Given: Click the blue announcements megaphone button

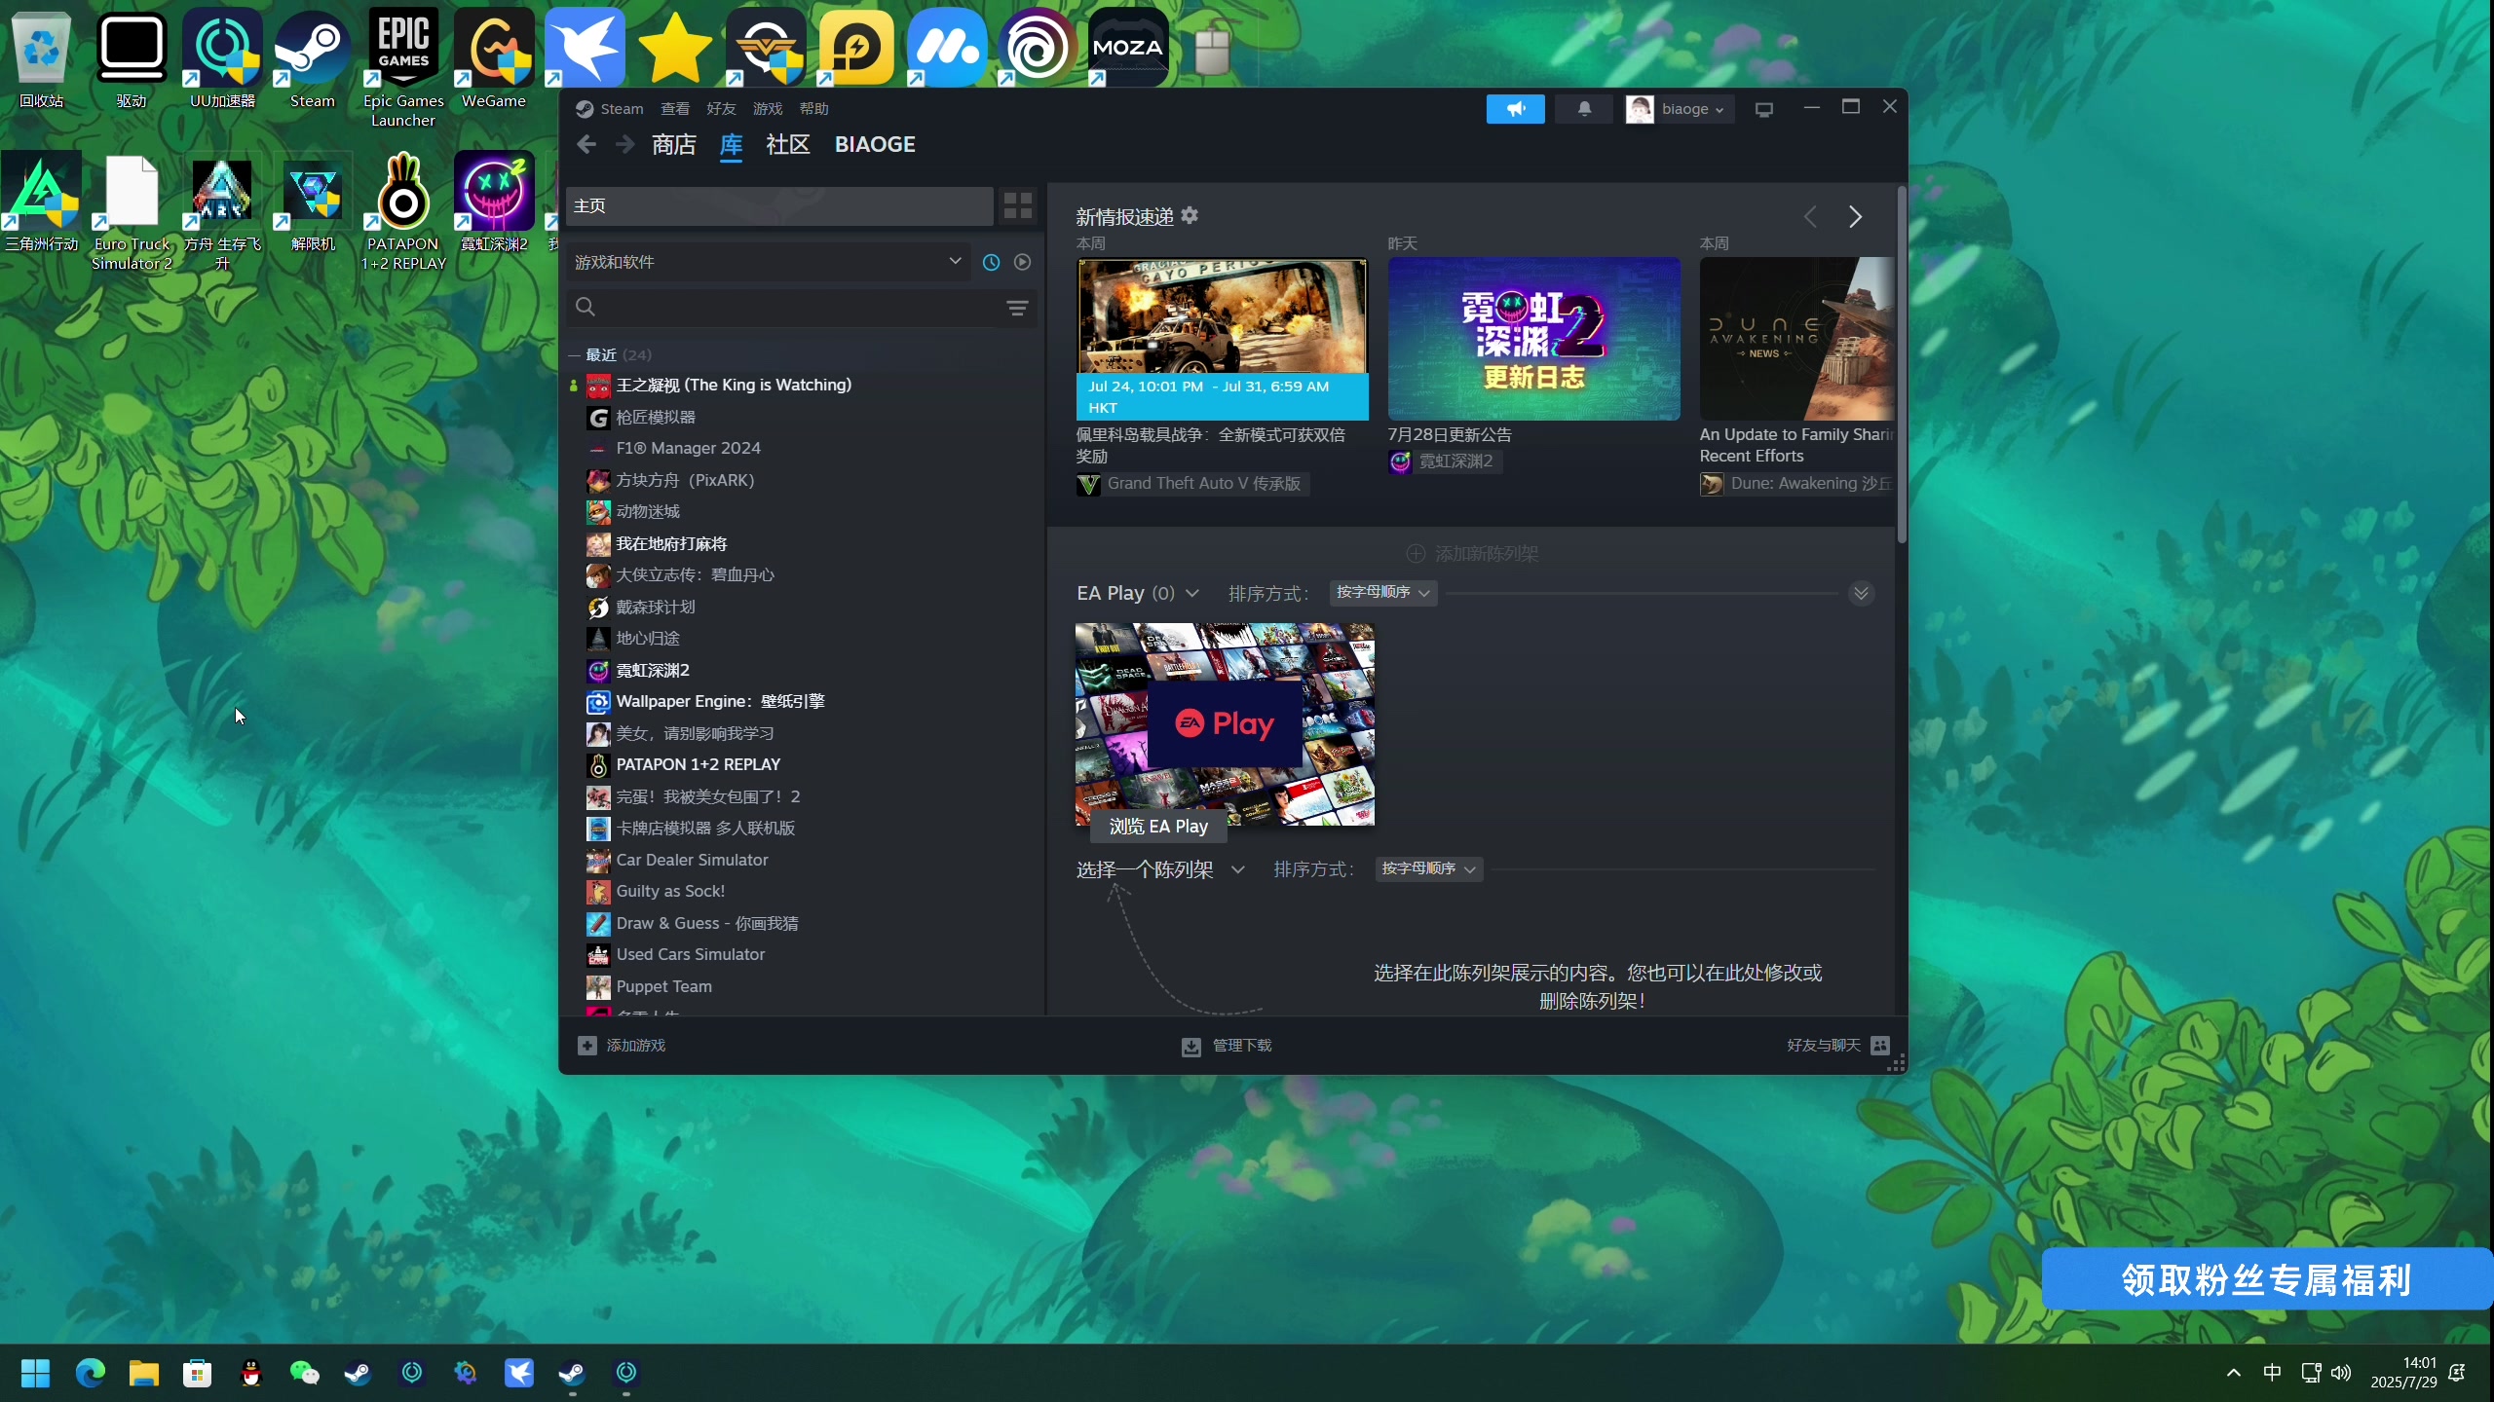Looking at the screenshot, I should click(x=1515, y=109).
